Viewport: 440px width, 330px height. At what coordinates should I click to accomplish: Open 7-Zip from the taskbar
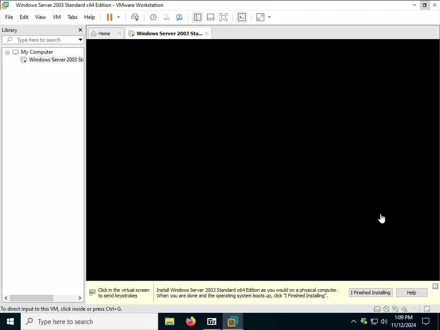pos(211,321)
